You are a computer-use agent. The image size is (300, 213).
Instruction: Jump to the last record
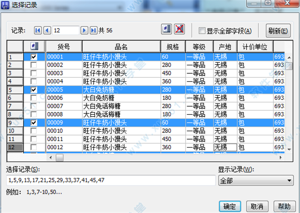click(93, 30)
